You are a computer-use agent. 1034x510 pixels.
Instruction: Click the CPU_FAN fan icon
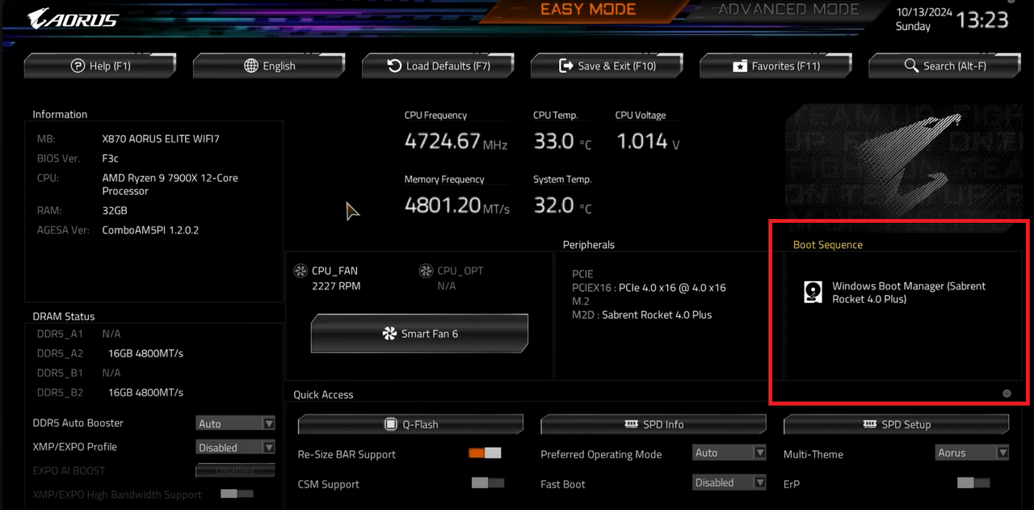point(301,271)
